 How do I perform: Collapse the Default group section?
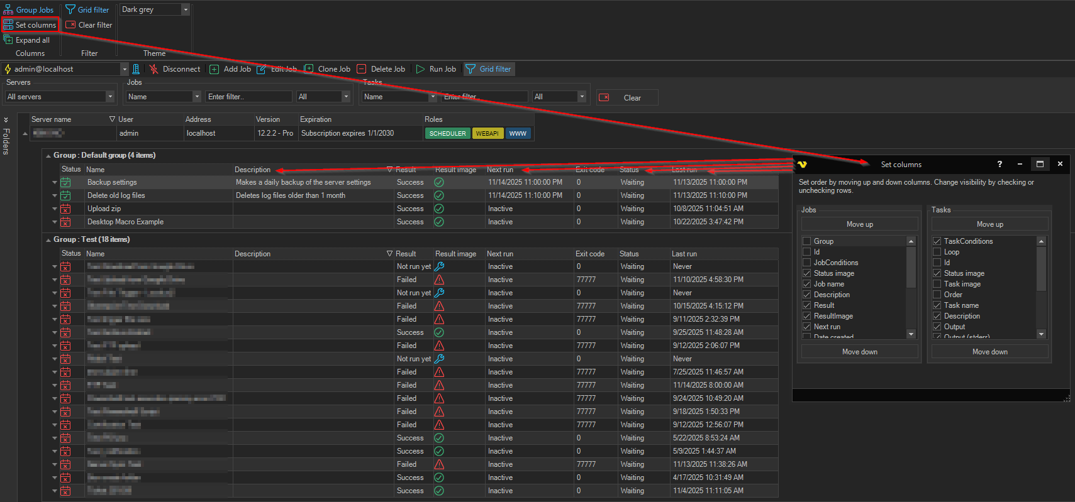point(48,156)
